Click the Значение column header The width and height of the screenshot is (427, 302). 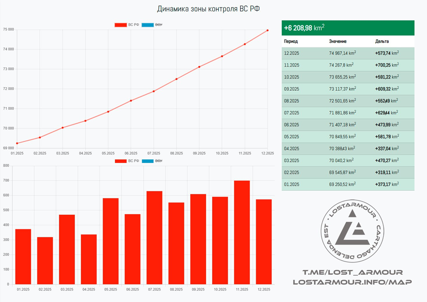coord(338,41)
